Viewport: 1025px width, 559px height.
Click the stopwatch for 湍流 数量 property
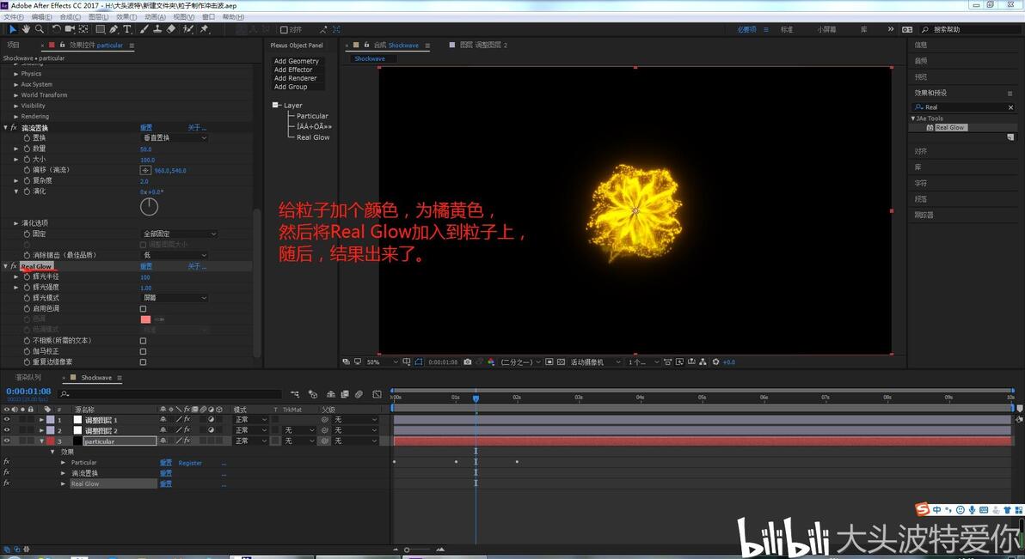27,149
